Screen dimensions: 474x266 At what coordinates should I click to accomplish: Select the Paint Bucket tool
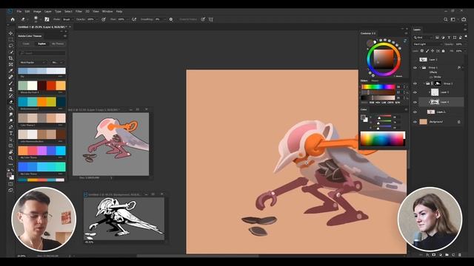click(x=11, y=109)
